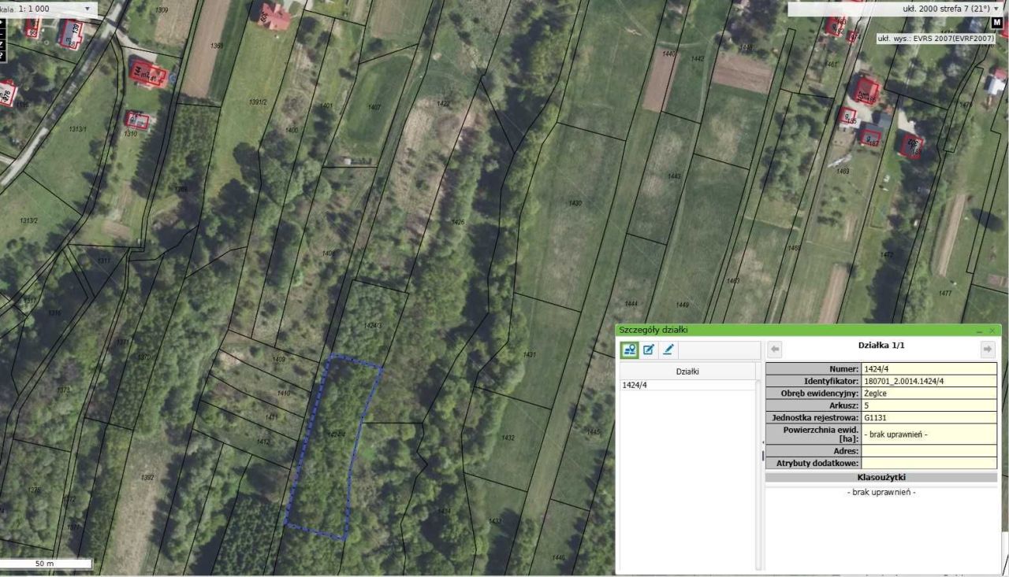Click the Numer field value 1424/4
Viewport: 1009px width, 577px height.
point(929,368)
